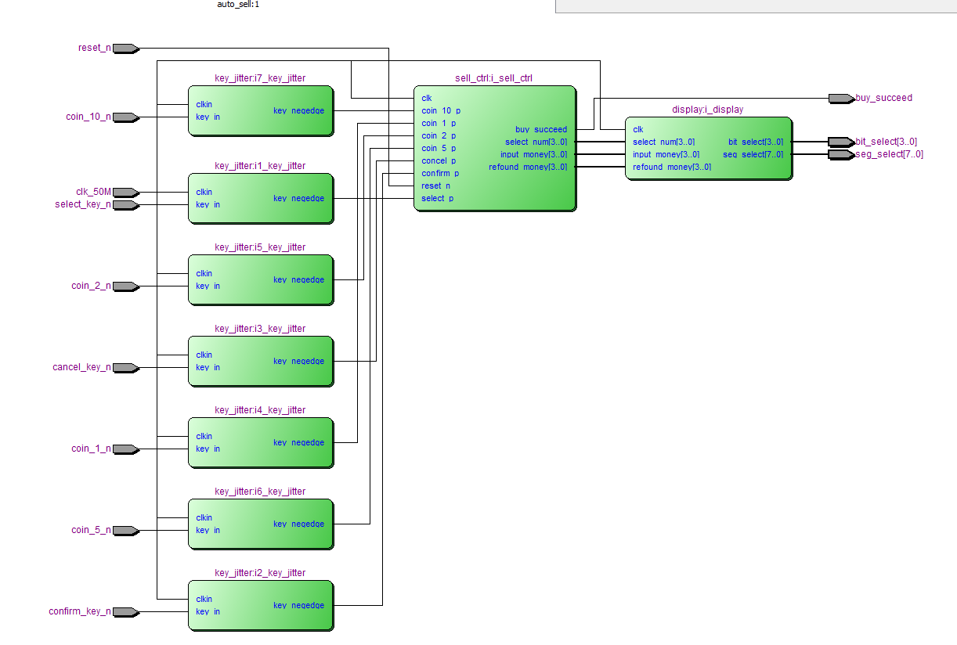The width and height of the screenshot is (957, 645).
Task: Click key_negedge port of i7_key_jitter
Action: [299, 111]
